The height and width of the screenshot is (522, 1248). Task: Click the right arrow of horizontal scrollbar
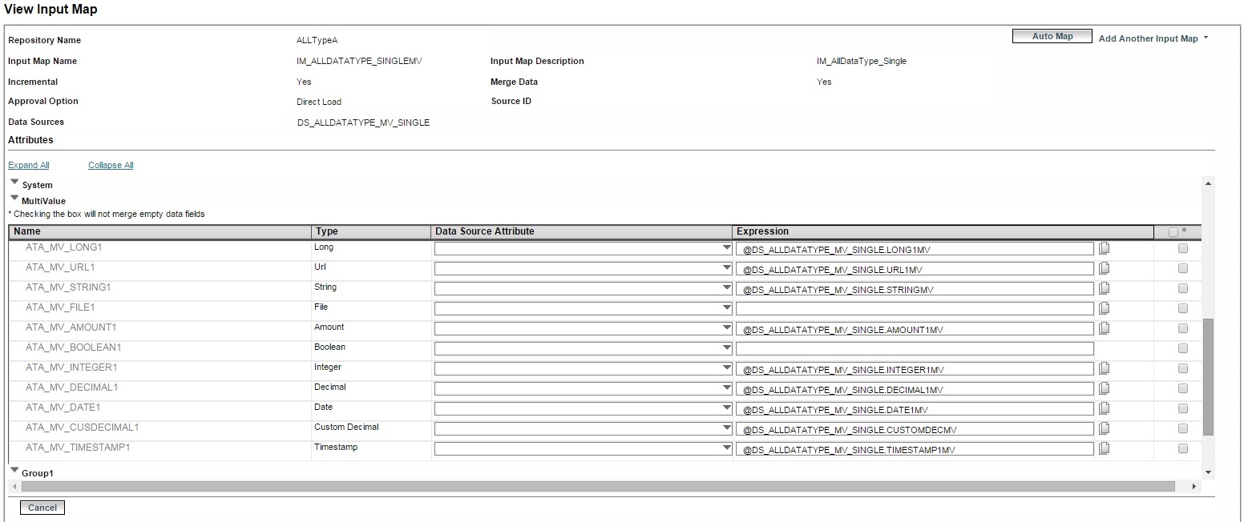[x=1194, y=486]
